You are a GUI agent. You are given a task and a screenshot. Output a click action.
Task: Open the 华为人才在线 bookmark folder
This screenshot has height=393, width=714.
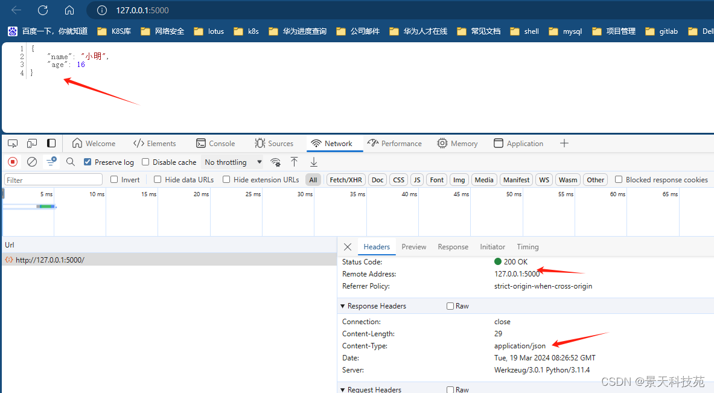pyautogui.click(x=418, y=31)
